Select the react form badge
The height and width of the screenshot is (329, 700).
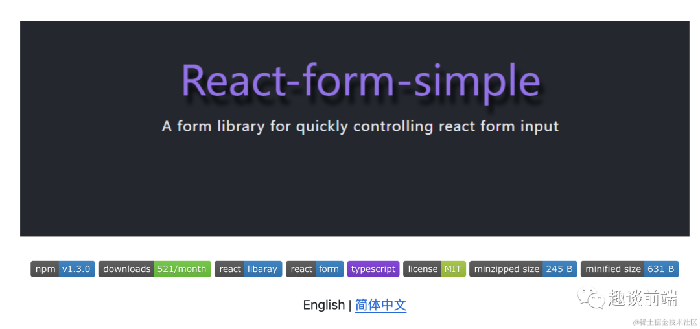(315, 269)
